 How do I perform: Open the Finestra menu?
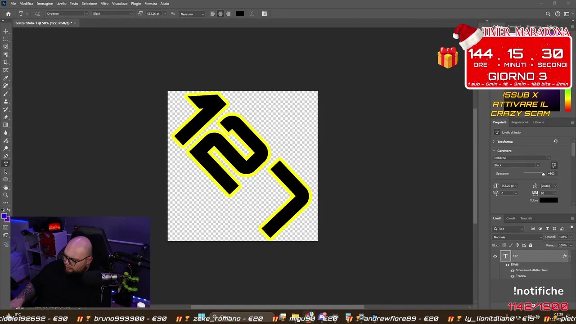click(x=151, y=4)
